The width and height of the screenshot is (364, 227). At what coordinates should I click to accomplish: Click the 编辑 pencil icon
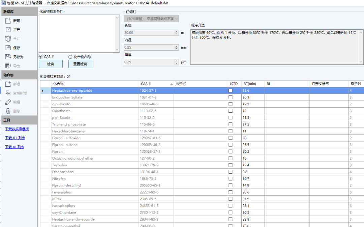point(8,102)
